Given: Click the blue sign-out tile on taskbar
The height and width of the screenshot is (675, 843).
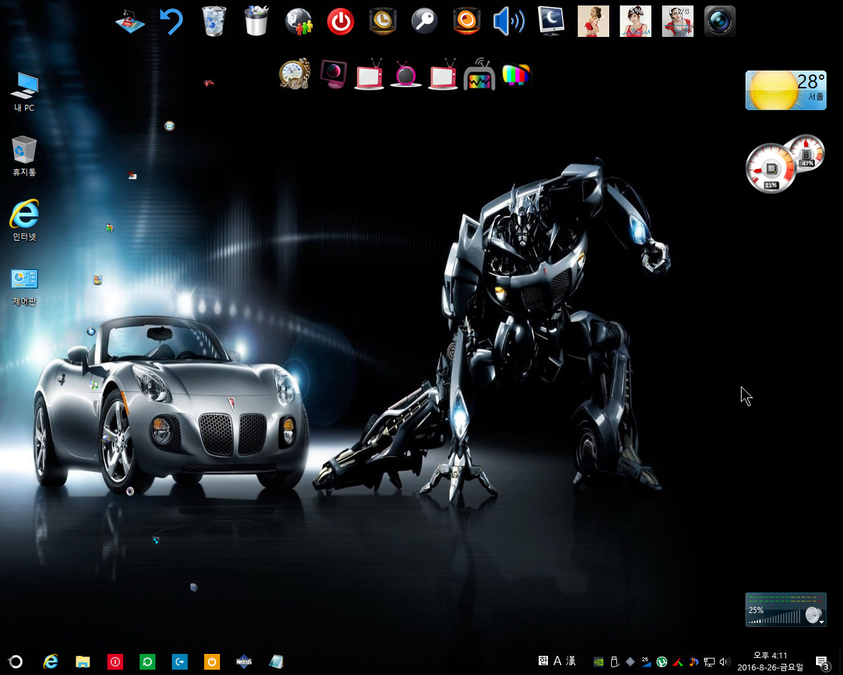Looking at the screenshot, I should (180, 662).
